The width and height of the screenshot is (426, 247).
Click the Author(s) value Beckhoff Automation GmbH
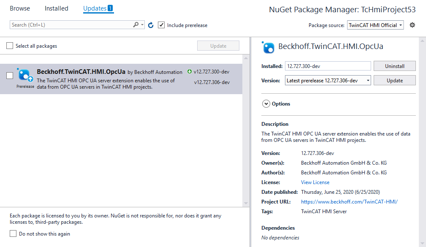[344, 173]
